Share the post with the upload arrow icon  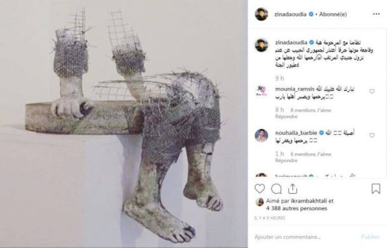click(292, 189)
